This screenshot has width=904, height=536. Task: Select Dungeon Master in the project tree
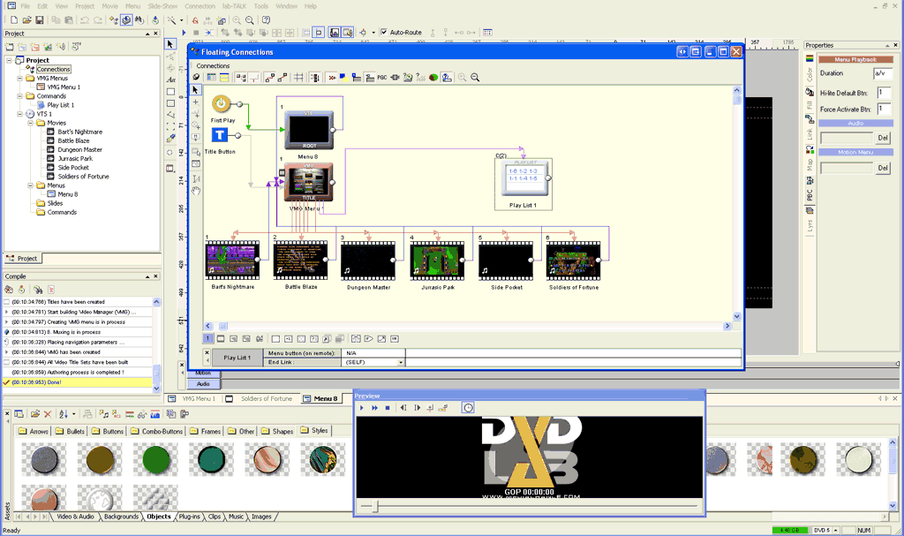click(x=79, y=149)
